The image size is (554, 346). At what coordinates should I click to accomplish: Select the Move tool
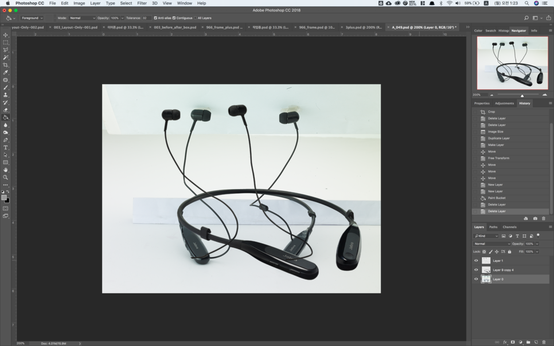coord(5,35)
